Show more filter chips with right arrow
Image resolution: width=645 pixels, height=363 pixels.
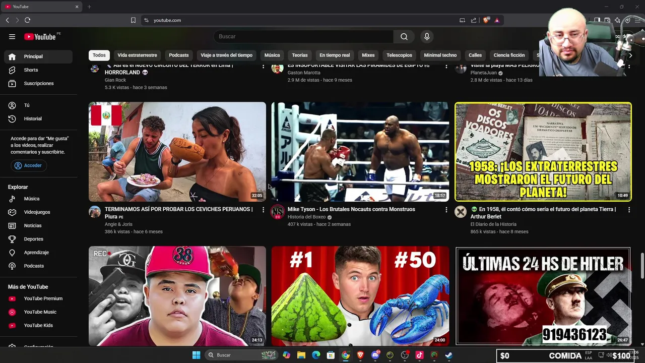point(630,55)
